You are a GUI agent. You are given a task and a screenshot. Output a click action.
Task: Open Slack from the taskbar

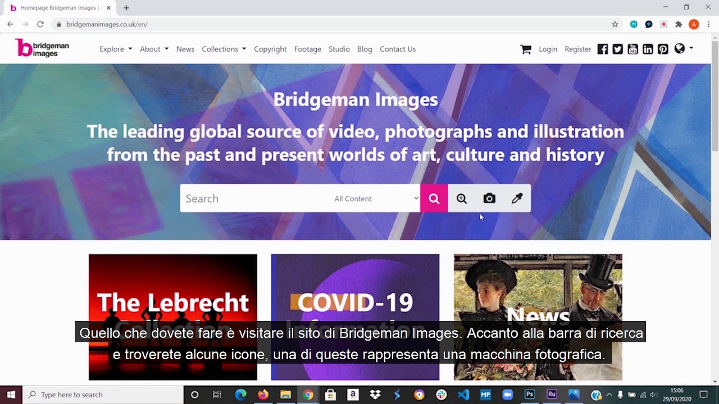pos(441,394)
